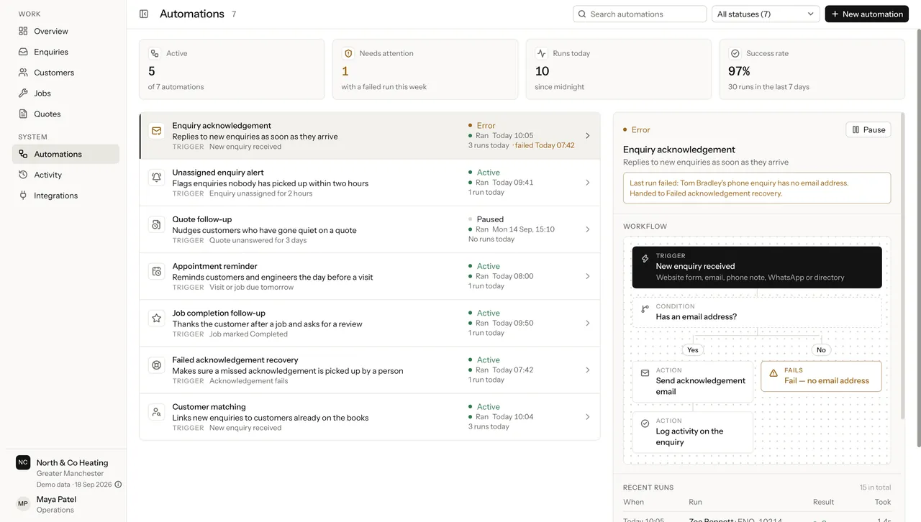This screenshot has width=921, height=522.
Task: Click the Job completion follow-up star icon
Action: (x=156, y=318)
